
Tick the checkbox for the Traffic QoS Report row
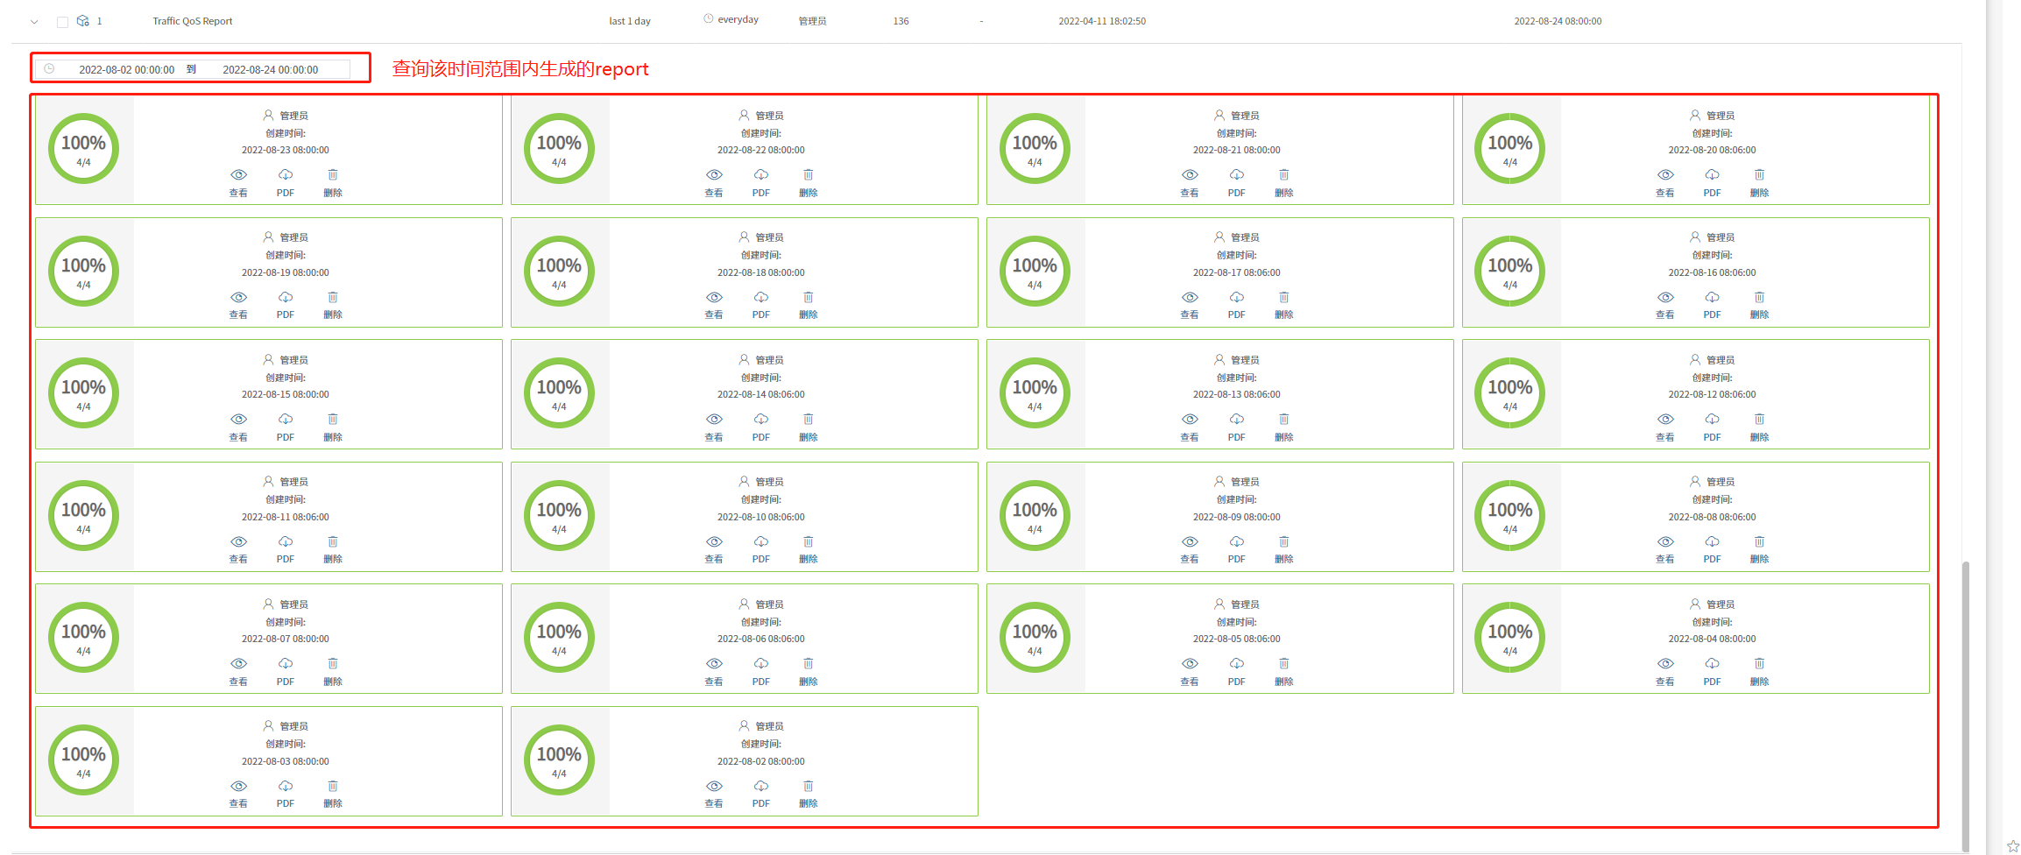tap(62, 22)
